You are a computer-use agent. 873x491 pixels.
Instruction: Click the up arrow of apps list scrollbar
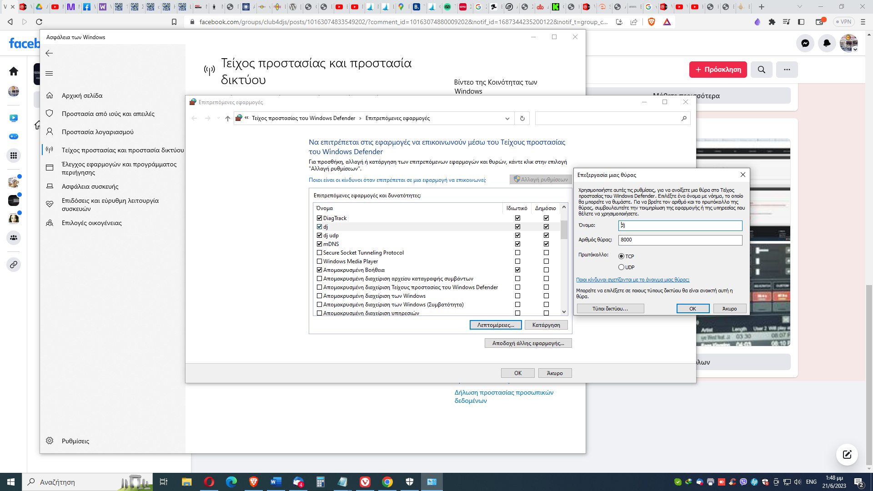(x=564, y=207)
